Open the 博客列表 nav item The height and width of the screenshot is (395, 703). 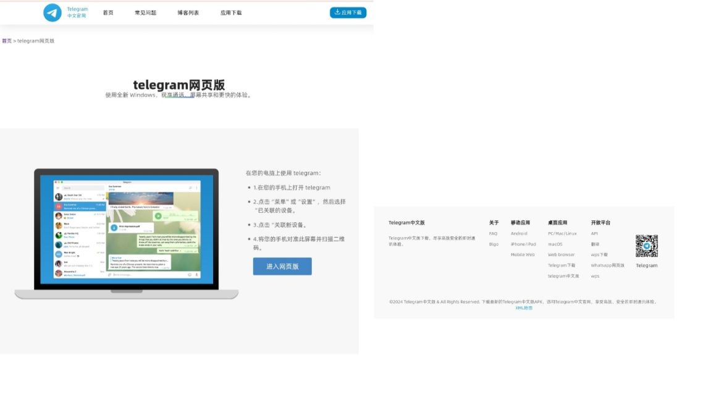tap(188, 12)
